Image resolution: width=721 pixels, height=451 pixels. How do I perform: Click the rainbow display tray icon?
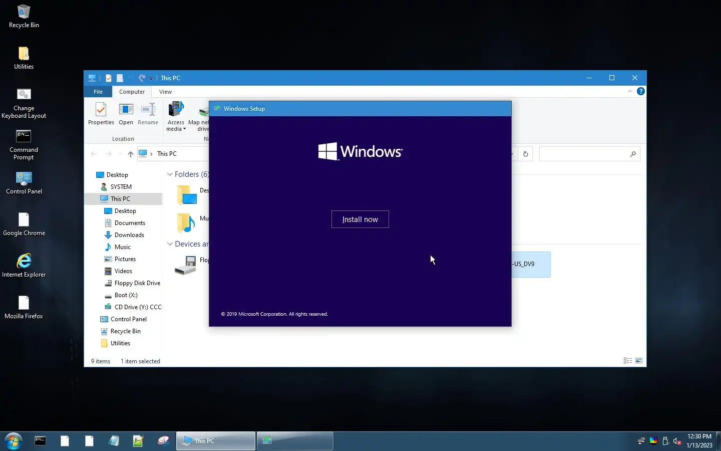[653, 441]
